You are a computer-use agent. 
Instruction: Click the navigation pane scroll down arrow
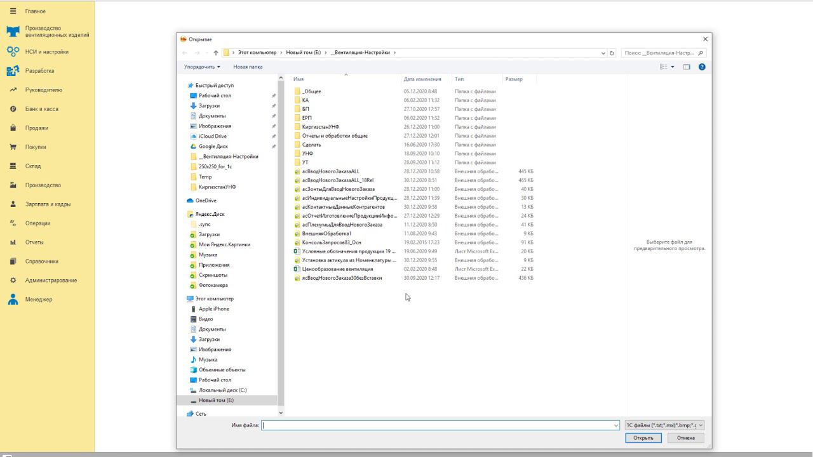tap(281, 413)
